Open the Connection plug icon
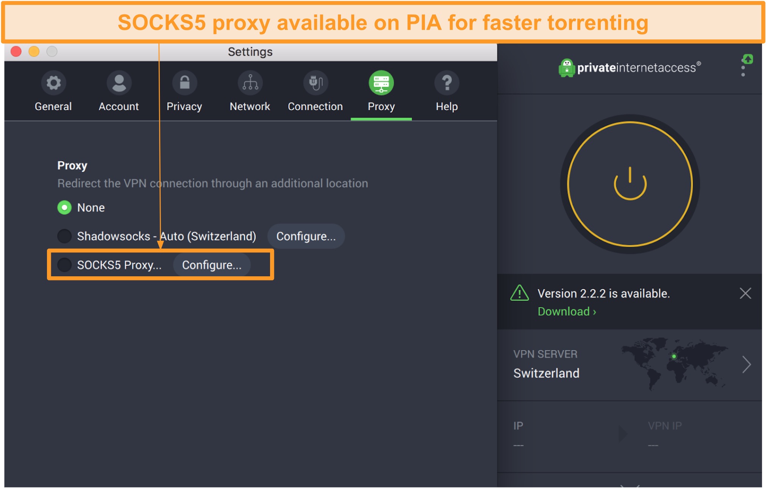Image resolution: width=767 pixels, height=489 pixels. pos(316,83)
